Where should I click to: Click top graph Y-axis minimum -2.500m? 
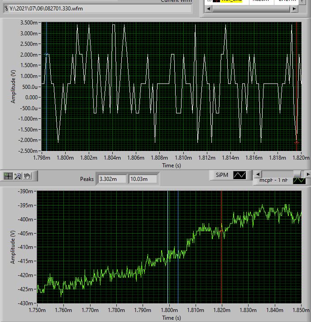click(x=28, y=151)
